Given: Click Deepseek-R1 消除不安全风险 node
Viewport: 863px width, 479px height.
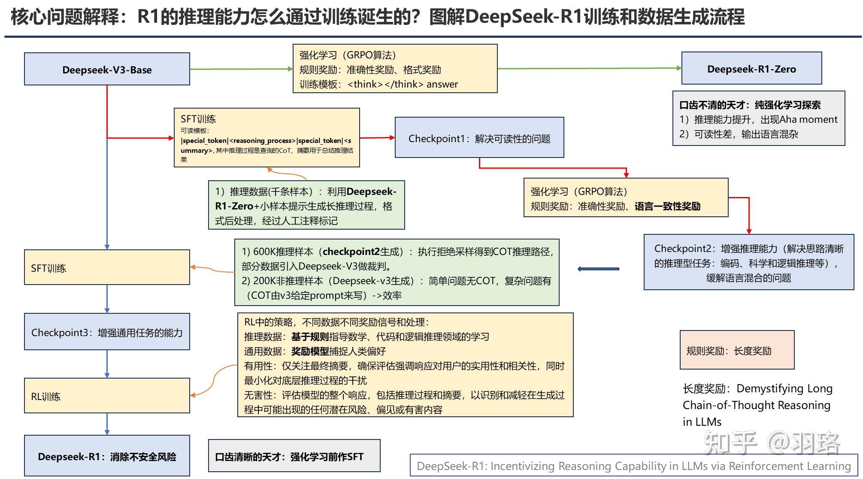Looking at the screenshot, I should coord(107,456).
